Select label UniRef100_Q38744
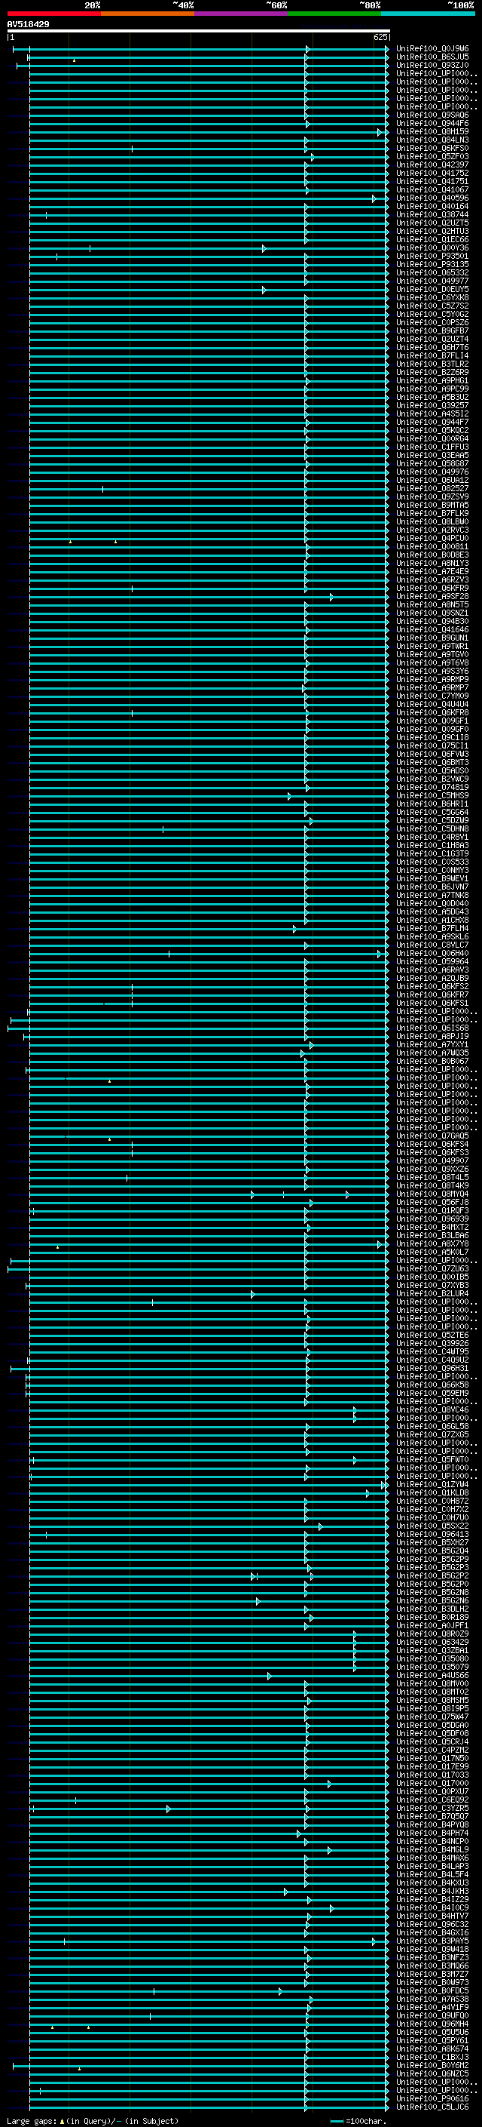Viewport: 482px width, 2127px height. pos(432,215)
